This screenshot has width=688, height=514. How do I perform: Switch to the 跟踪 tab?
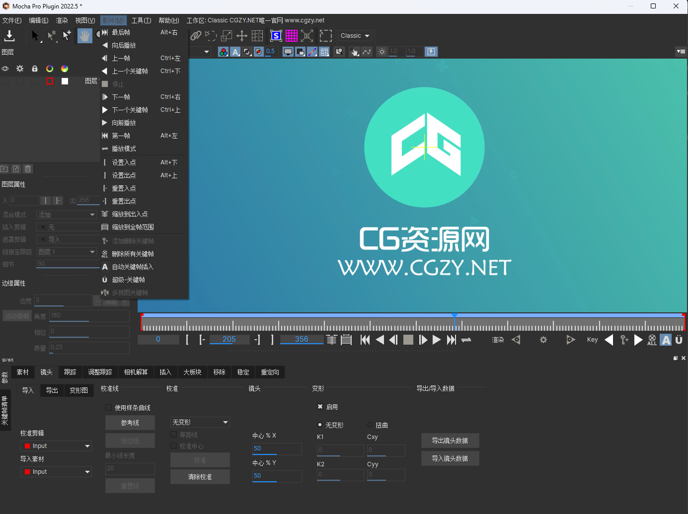[71, 372]
